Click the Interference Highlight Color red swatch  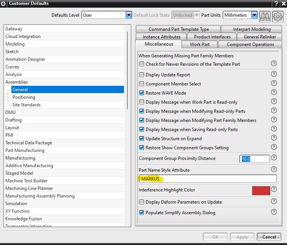[x=261, y=191]
